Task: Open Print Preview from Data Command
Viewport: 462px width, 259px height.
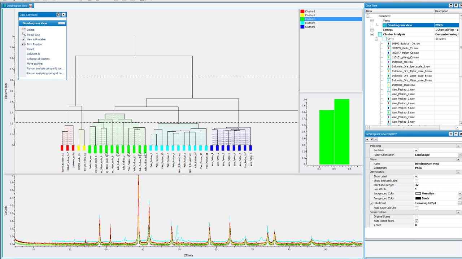Action: coord(34,44)
